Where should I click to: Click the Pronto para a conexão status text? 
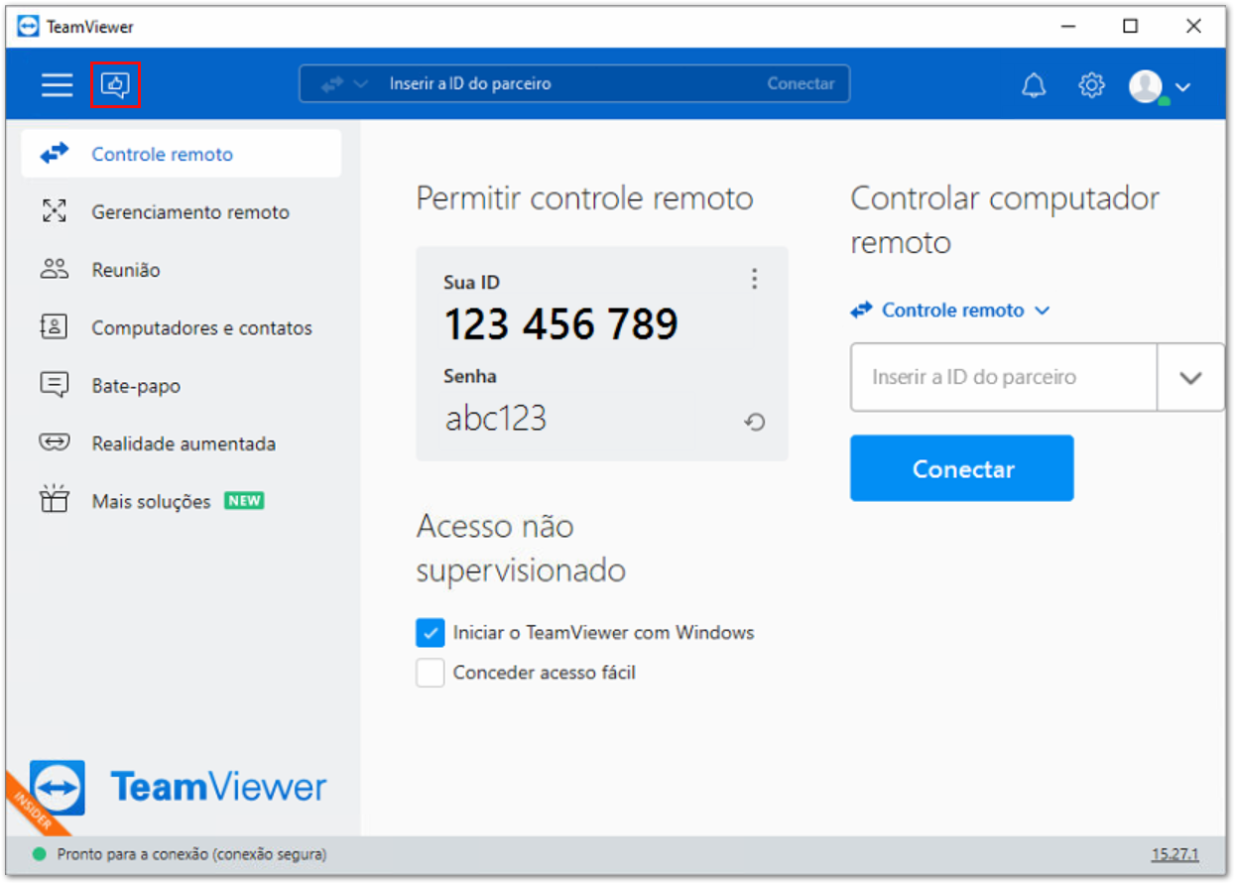point(191,854)
